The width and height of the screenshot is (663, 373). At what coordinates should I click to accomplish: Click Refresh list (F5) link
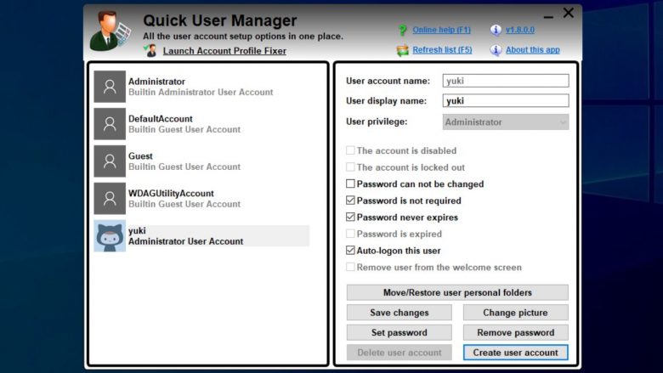(442, 50)
